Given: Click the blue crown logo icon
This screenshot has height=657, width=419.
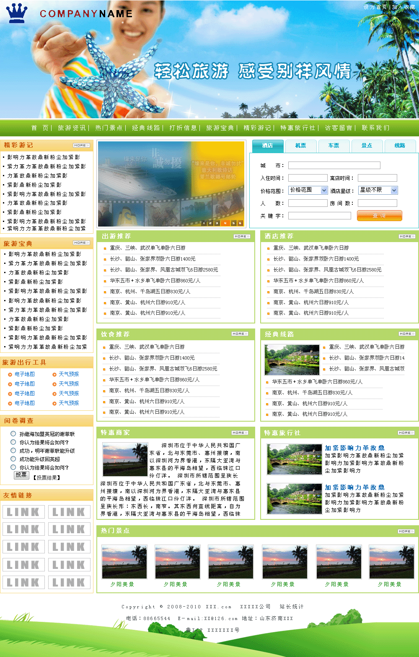Looking at the screenshot, I should [17, 13].
